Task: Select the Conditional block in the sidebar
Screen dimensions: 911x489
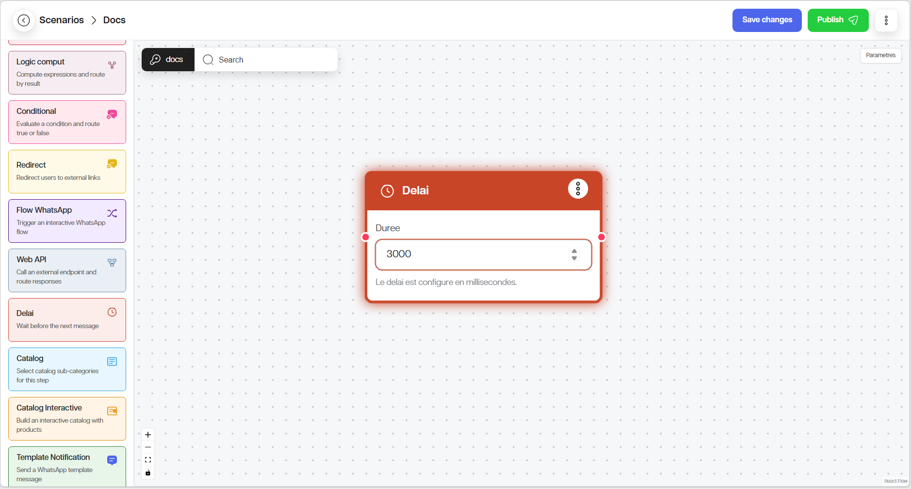Action: click(67, 122)
